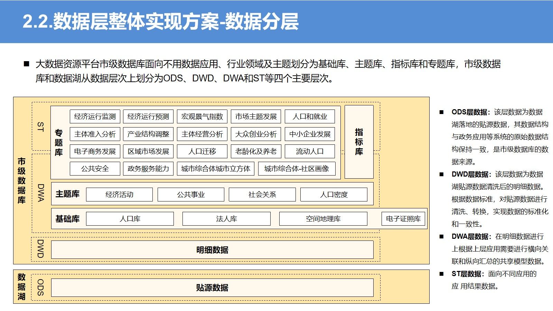Select the DWD层数据 bullet heading
Viewport: 553px width, 311px height.
pos(471,174)
